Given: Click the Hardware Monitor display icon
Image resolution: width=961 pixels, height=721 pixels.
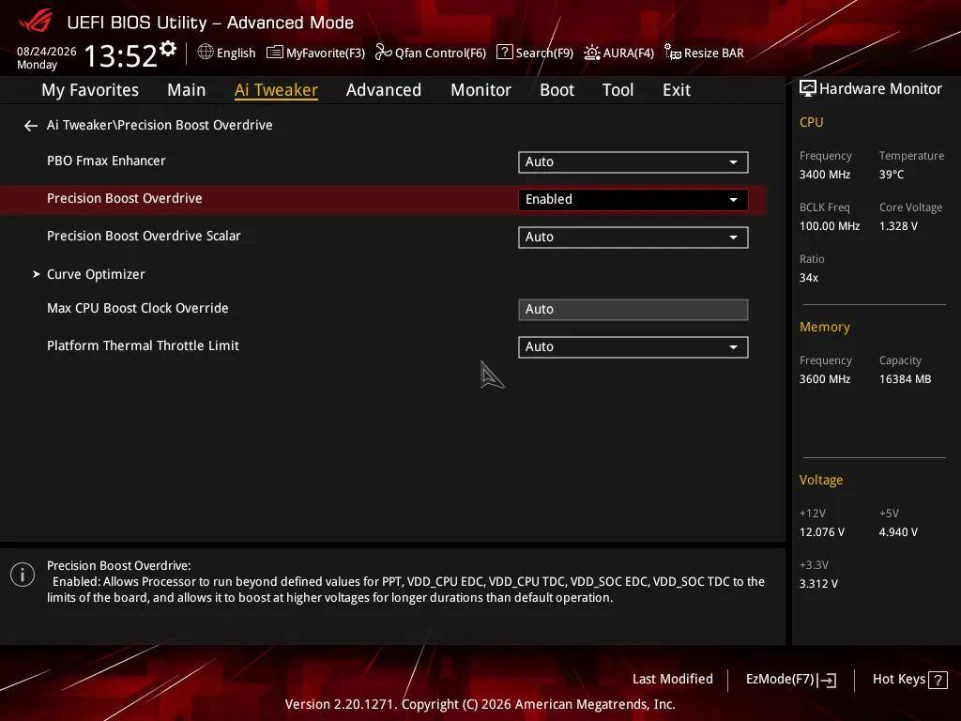Looking at the screenshot, I should click(808, 89).
